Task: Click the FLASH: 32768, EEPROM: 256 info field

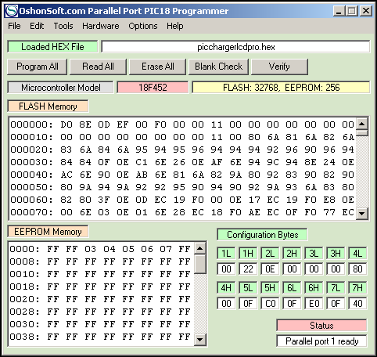Action: click(x=281, y=88)
